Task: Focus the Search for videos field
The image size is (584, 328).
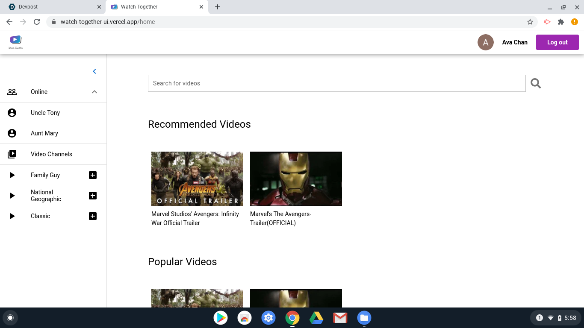Action: coord(337,83)
